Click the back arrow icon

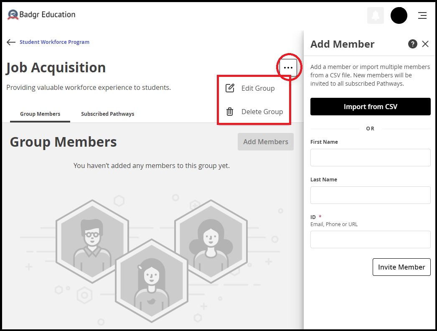click(x=11, y=42)
